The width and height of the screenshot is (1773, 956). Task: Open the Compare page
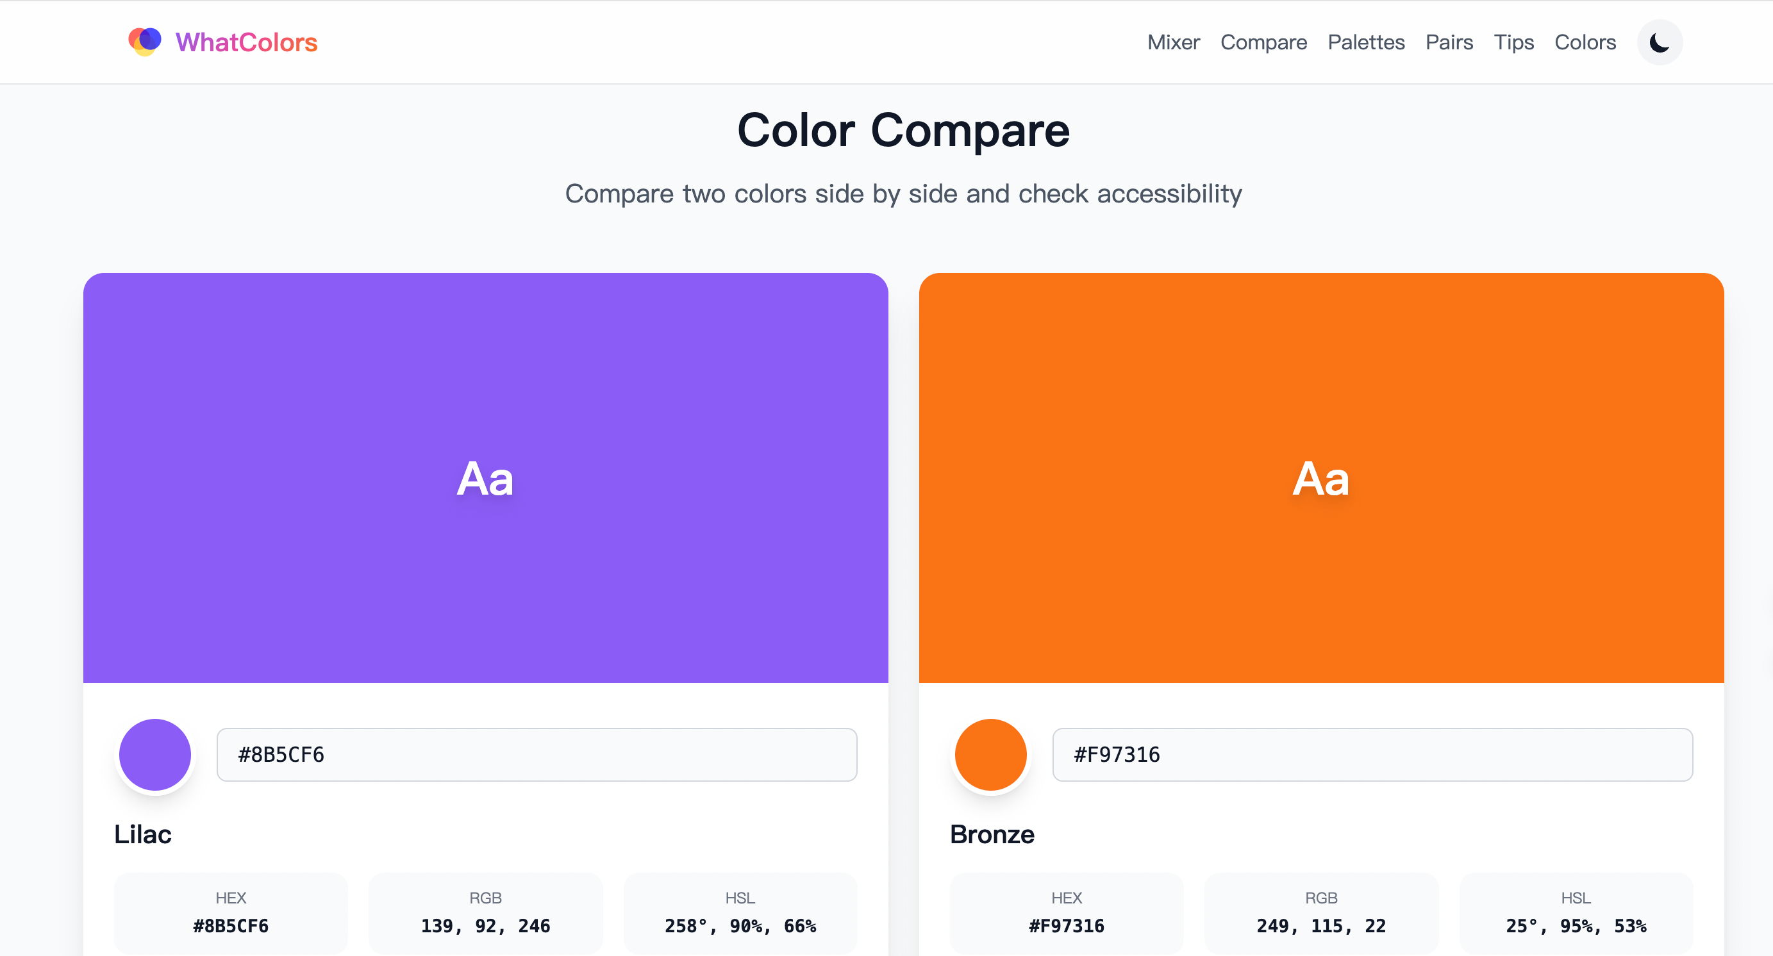tap(1263, 42)
